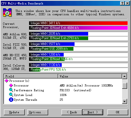Screen dimensions: 131x118
Task: Click the Integer MMX 1200 it/s bar
Action: pyautogui.click(x=46, y=55)
